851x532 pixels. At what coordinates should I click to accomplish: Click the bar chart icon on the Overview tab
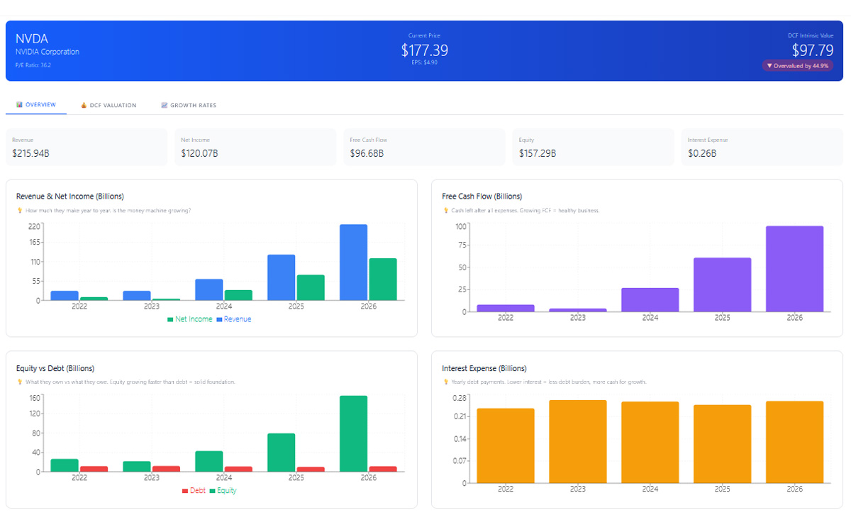pos(19,104)
